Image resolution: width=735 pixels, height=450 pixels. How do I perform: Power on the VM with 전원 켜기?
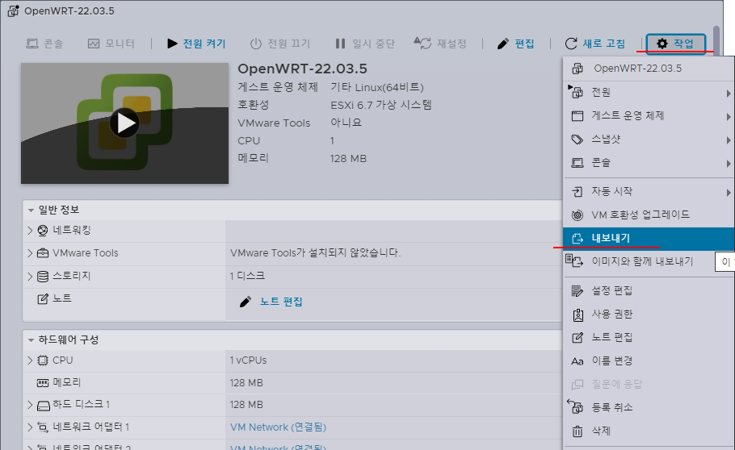click(196, 44)
